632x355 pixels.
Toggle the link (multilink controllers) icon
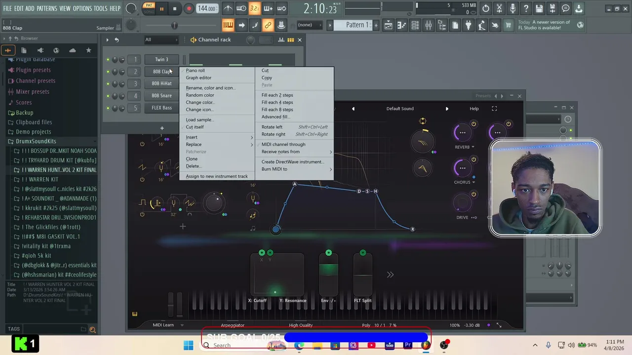tap(268, 25)
